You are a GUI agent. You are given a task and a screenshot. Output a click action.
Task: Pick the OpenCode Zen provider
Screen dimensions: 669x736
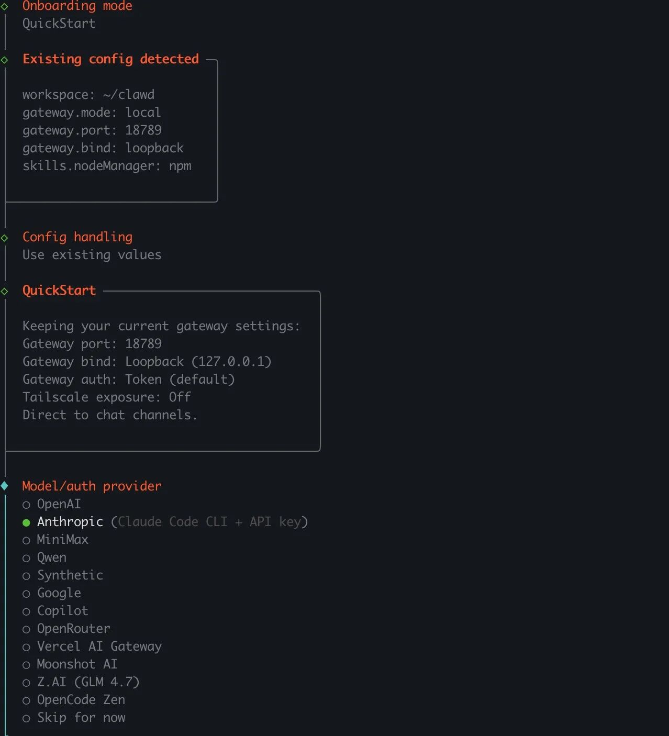[x=81, y=700]
